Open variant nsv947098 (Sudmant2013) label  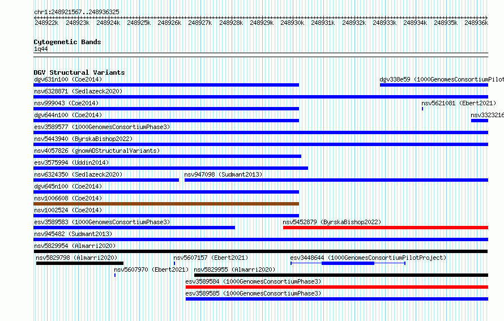(223, 174)
